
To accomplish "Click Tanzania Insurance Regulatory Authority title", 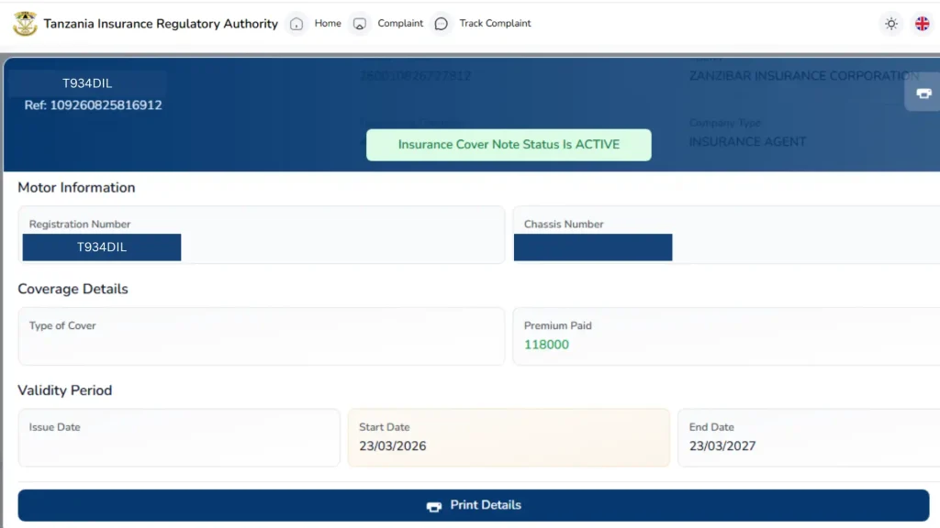I will coord(161,23).
